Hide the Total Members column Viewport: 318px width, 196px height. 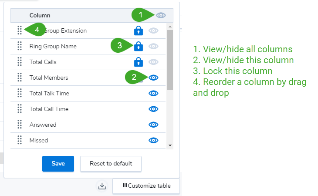click(x=153, y=78)
